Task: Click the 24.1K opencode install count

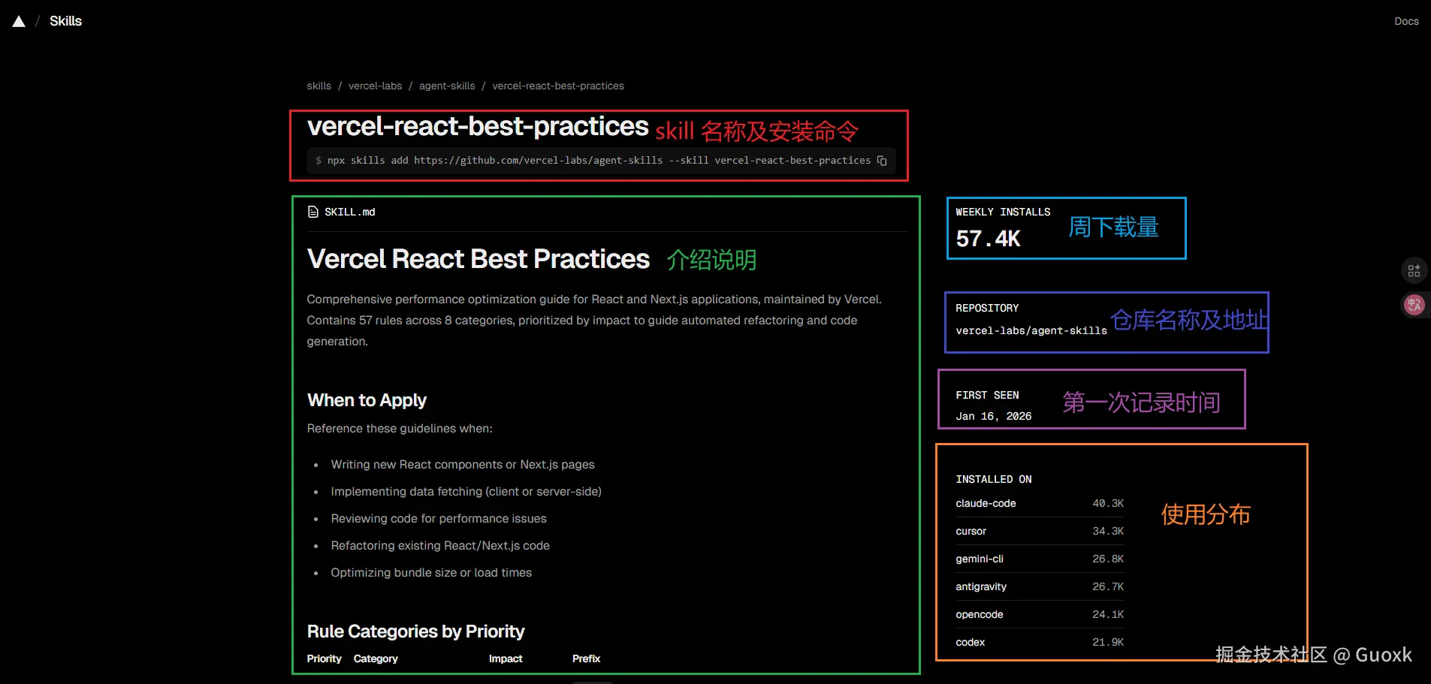Action: [1108, 614]
